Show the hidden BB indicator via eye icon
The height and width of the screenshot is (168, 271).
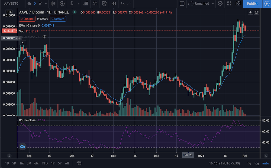[45, 37]
